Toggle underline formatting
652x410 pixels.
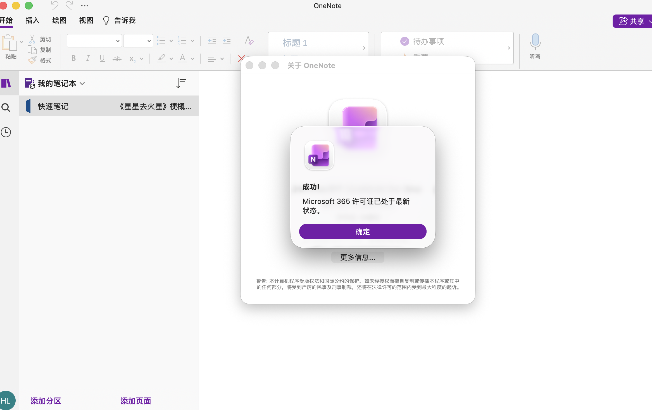(102, 58)
